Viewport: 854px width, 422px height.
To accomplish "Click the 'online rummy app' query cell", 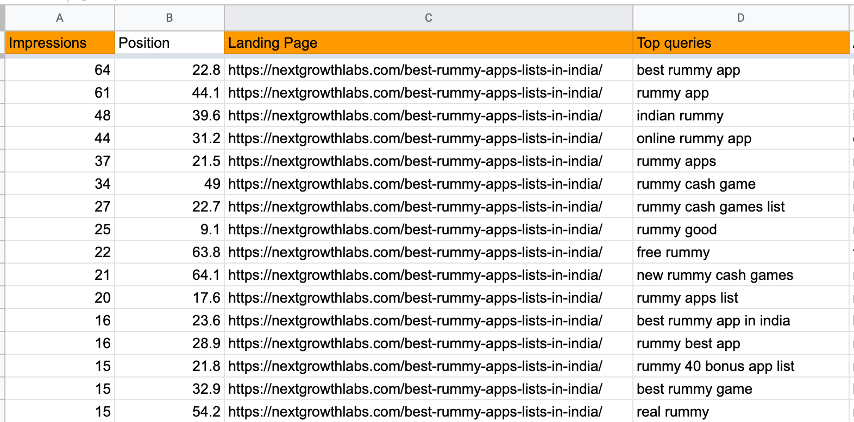I will [x=741, y=138].
